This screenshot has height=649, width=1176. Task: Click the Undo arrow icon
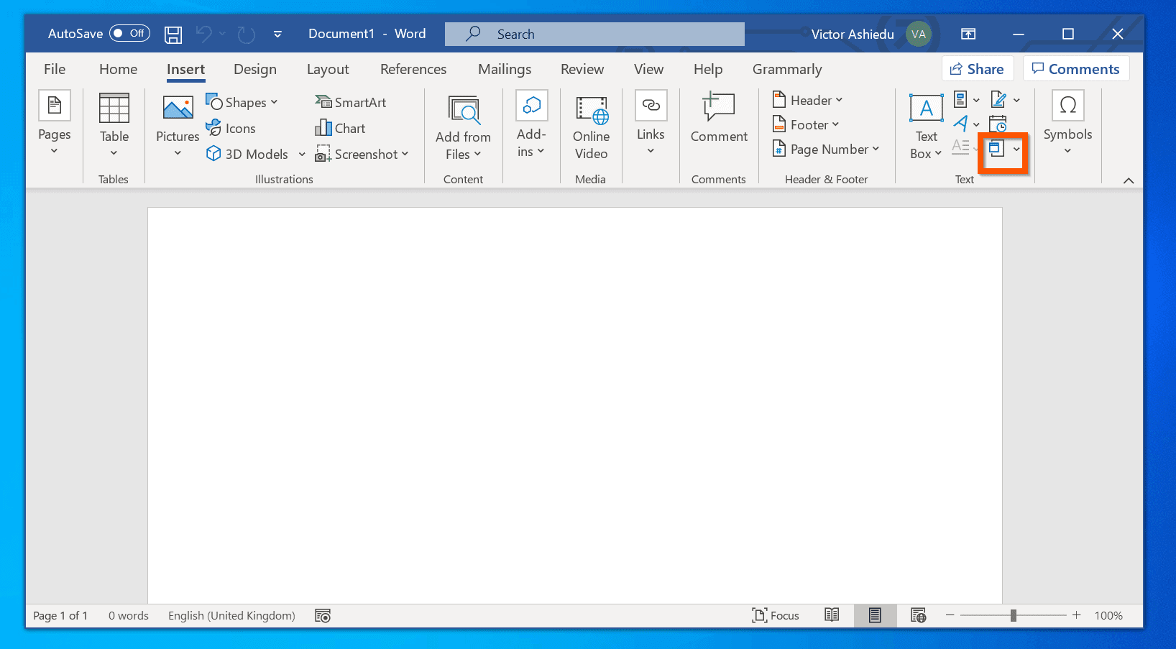(204, 34)
